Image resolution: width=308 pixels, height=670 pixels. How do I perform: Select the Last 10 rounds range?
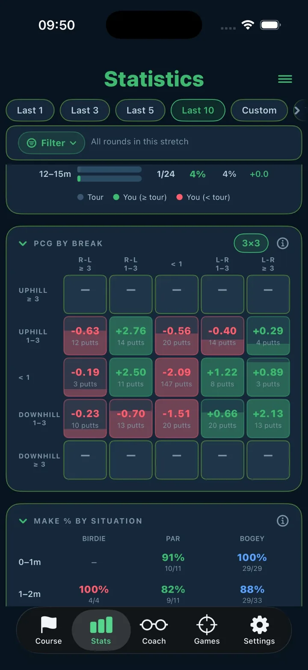coord(198,110)
